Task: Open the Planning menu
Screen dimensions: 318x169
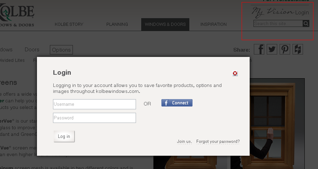Action: (117, 24)
